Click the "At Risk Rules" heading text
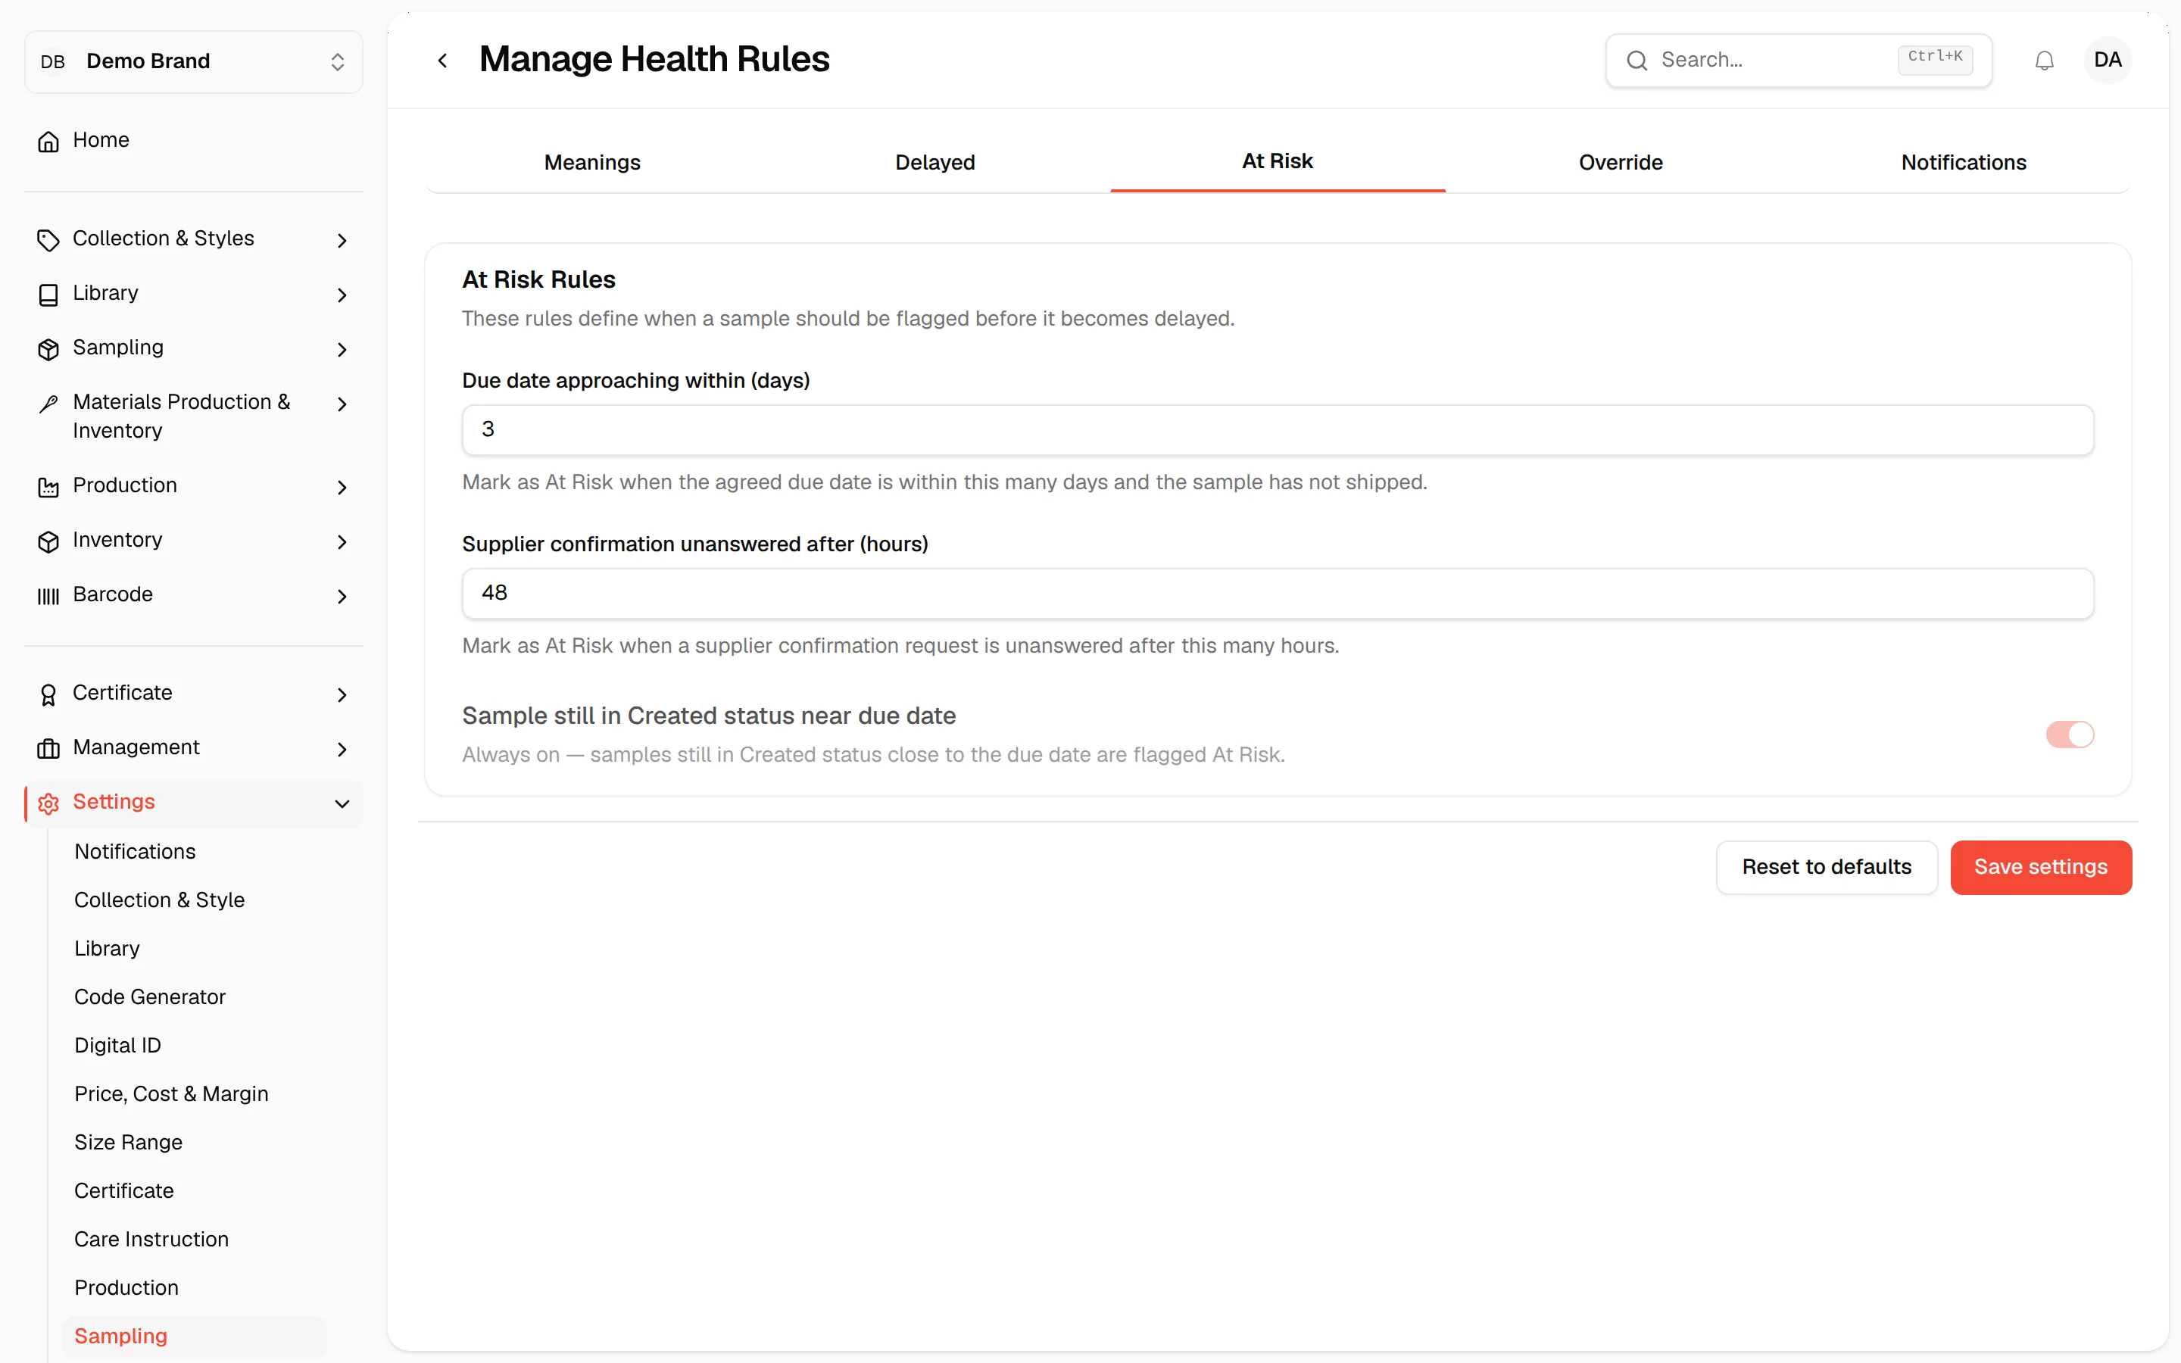 point(538,279)
